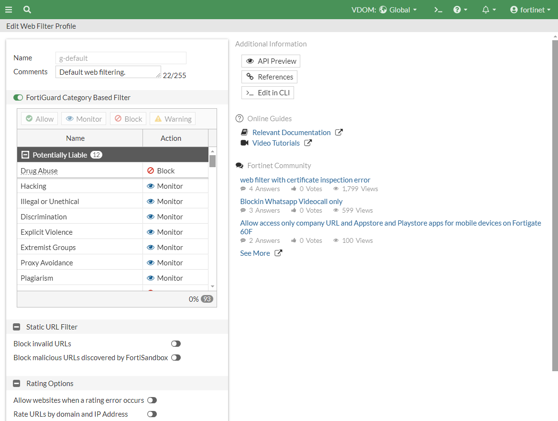Open the fortinet account menu

530,10
